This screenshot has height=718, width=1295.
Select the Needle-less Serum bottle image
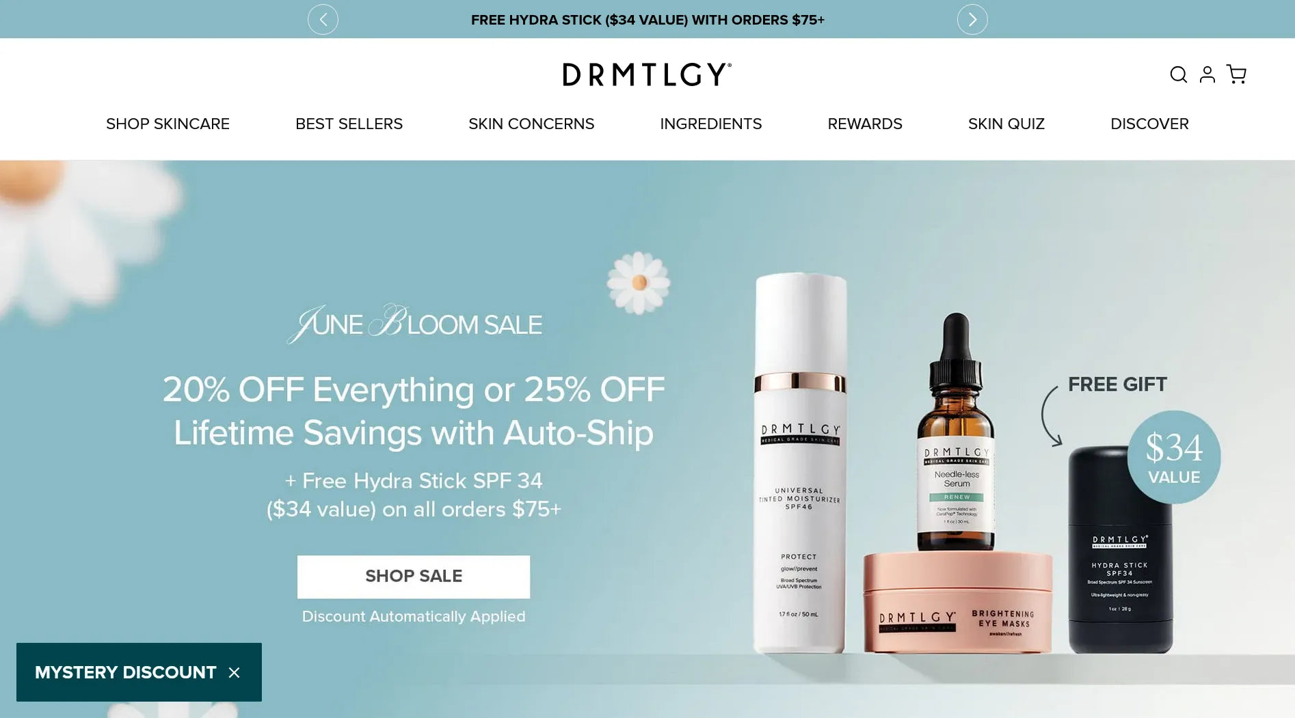click(x=956, y=434)
